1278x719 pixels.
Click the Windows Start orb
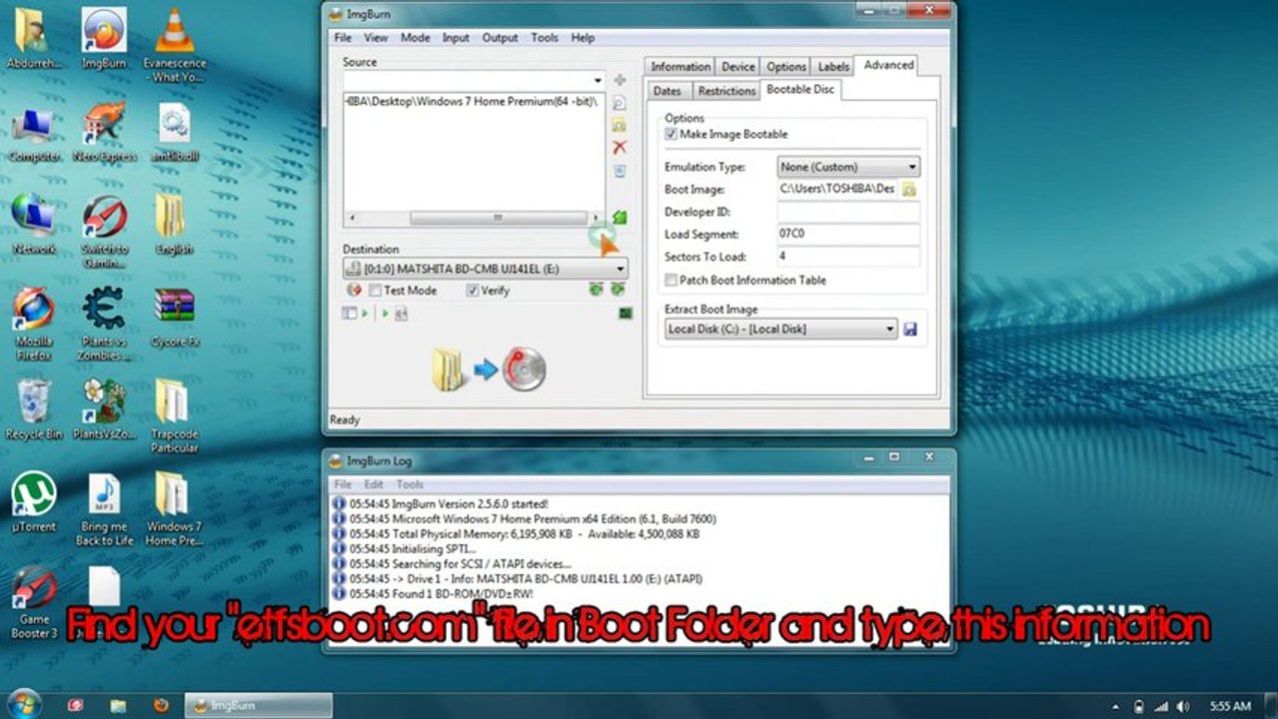coord(24,703)
